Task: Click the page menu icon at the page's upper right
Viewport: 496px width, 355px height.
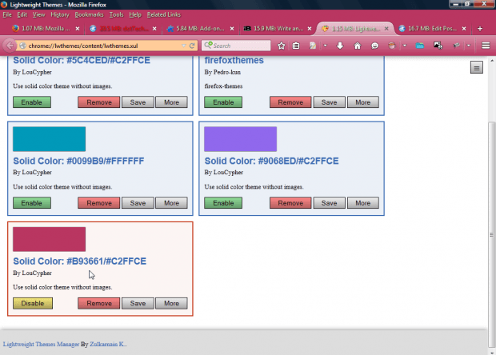Action: (476, 67)
